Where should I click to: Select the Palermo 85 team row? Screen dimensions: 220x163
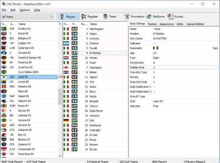pos(29,101)
